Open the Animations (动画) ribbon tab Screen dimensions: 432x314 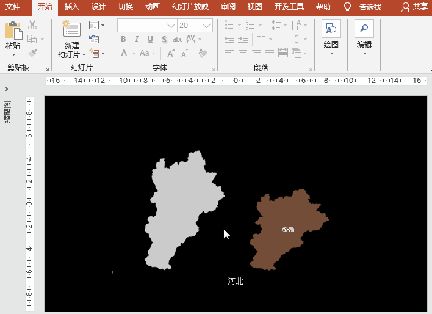[153, 7]
